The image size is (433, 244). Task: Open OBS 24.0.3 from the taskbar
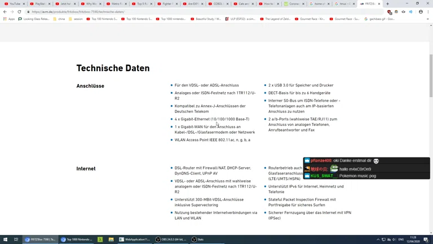[x=170, y=239]
